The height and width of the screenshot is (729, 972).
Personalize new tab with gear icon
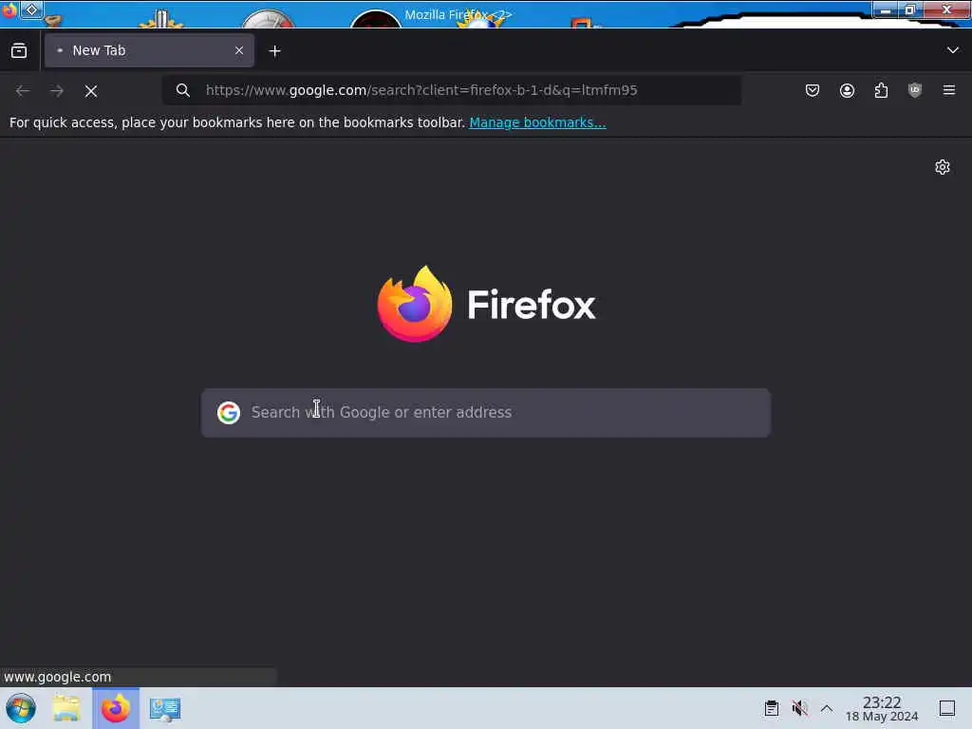coord(943,167)
